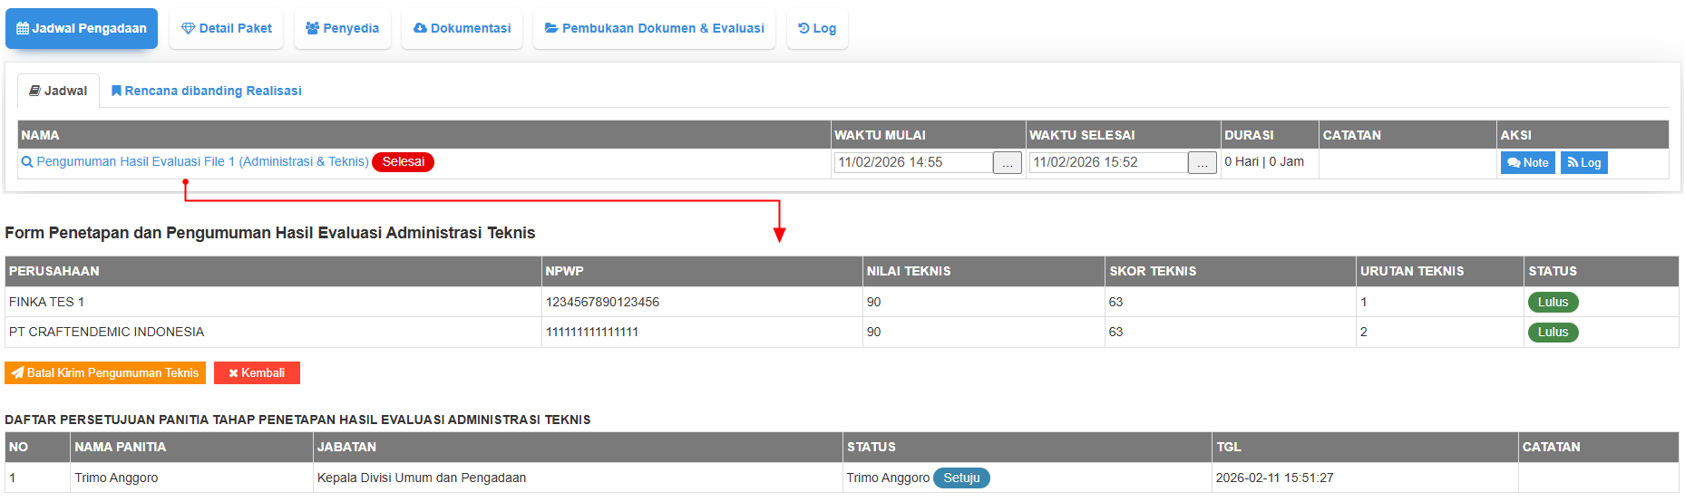Click the Log button in Aksi column
The image size is (1685, 502).
(1584, 163)
